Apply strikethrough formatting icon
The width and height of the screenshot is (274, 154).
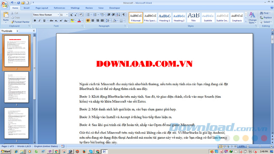click(x=51, y=21)
